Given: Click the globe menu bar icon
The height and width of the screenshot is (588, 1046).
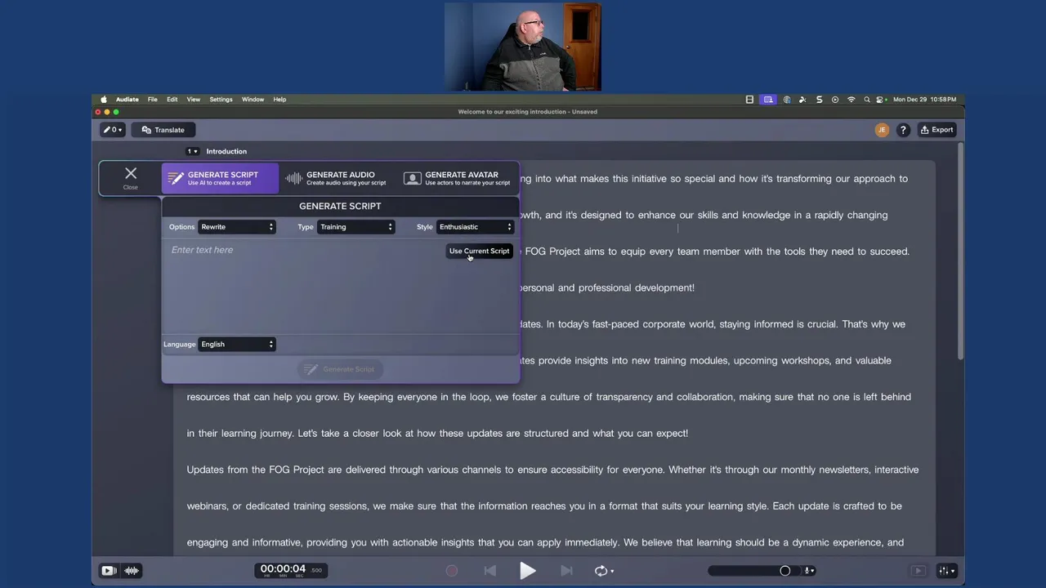Looking at the screenshot, I should (787, 100).
